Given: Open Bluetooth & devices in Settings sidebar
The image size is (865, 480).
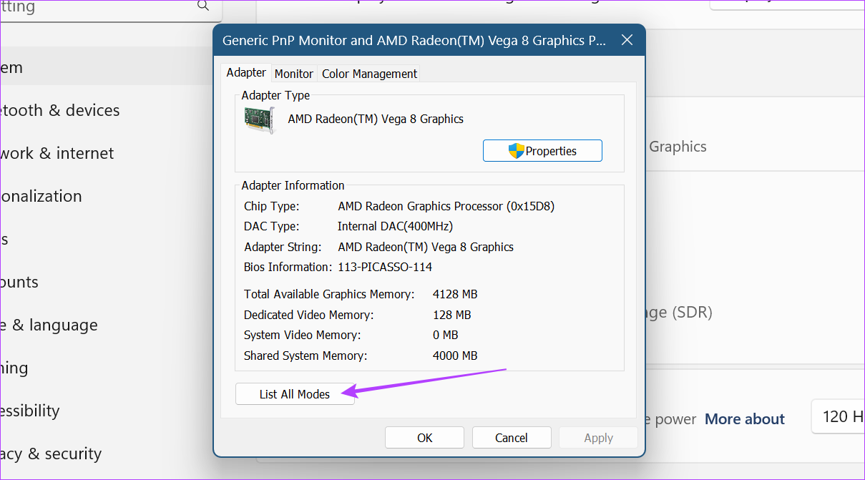Looking at the screenshot, I should pyautogui.click(x=60, y=110).
